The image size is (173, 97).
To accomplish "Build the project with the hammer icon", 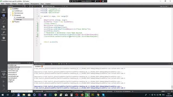I will (4, 89).
